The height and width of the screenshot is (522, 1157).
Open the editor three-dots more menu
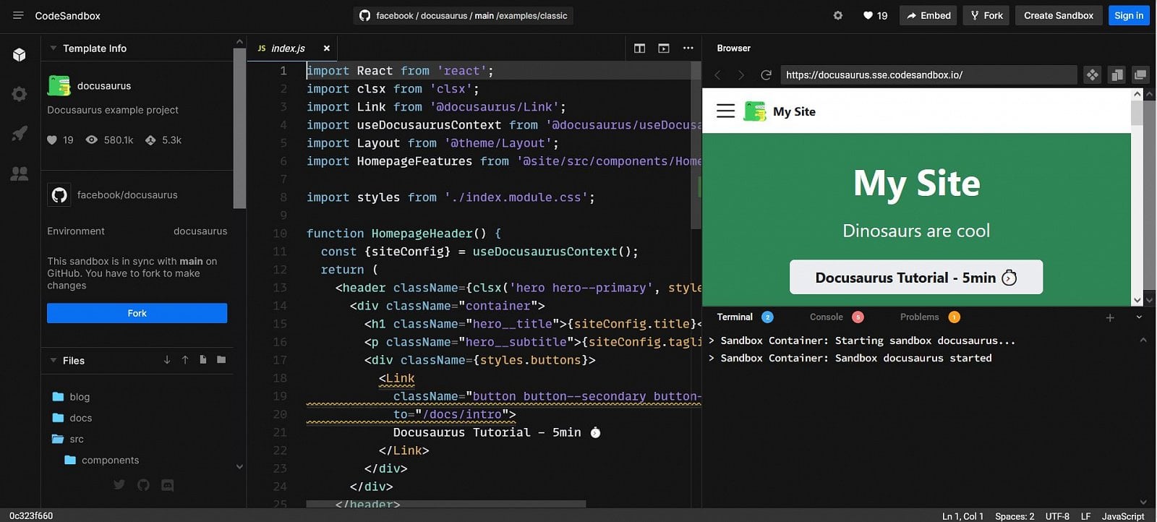coord(688,48)
